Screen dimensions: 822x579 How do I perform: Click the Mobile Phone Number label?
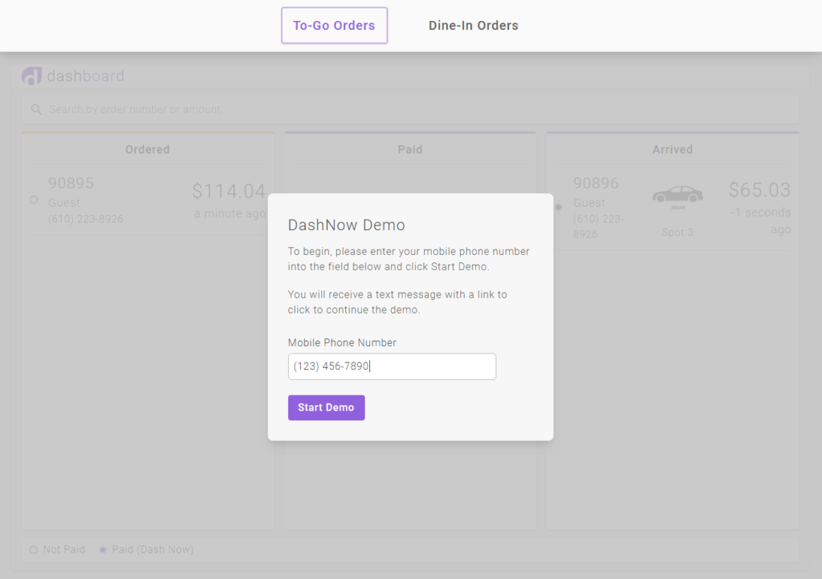point(342,342)
